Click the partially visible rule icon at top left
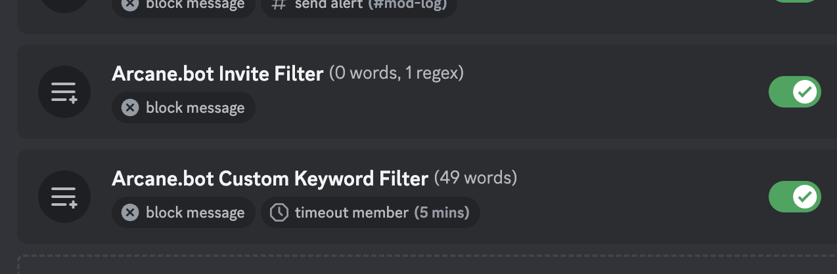Screen dimensions: 837x274 (64, 4)
